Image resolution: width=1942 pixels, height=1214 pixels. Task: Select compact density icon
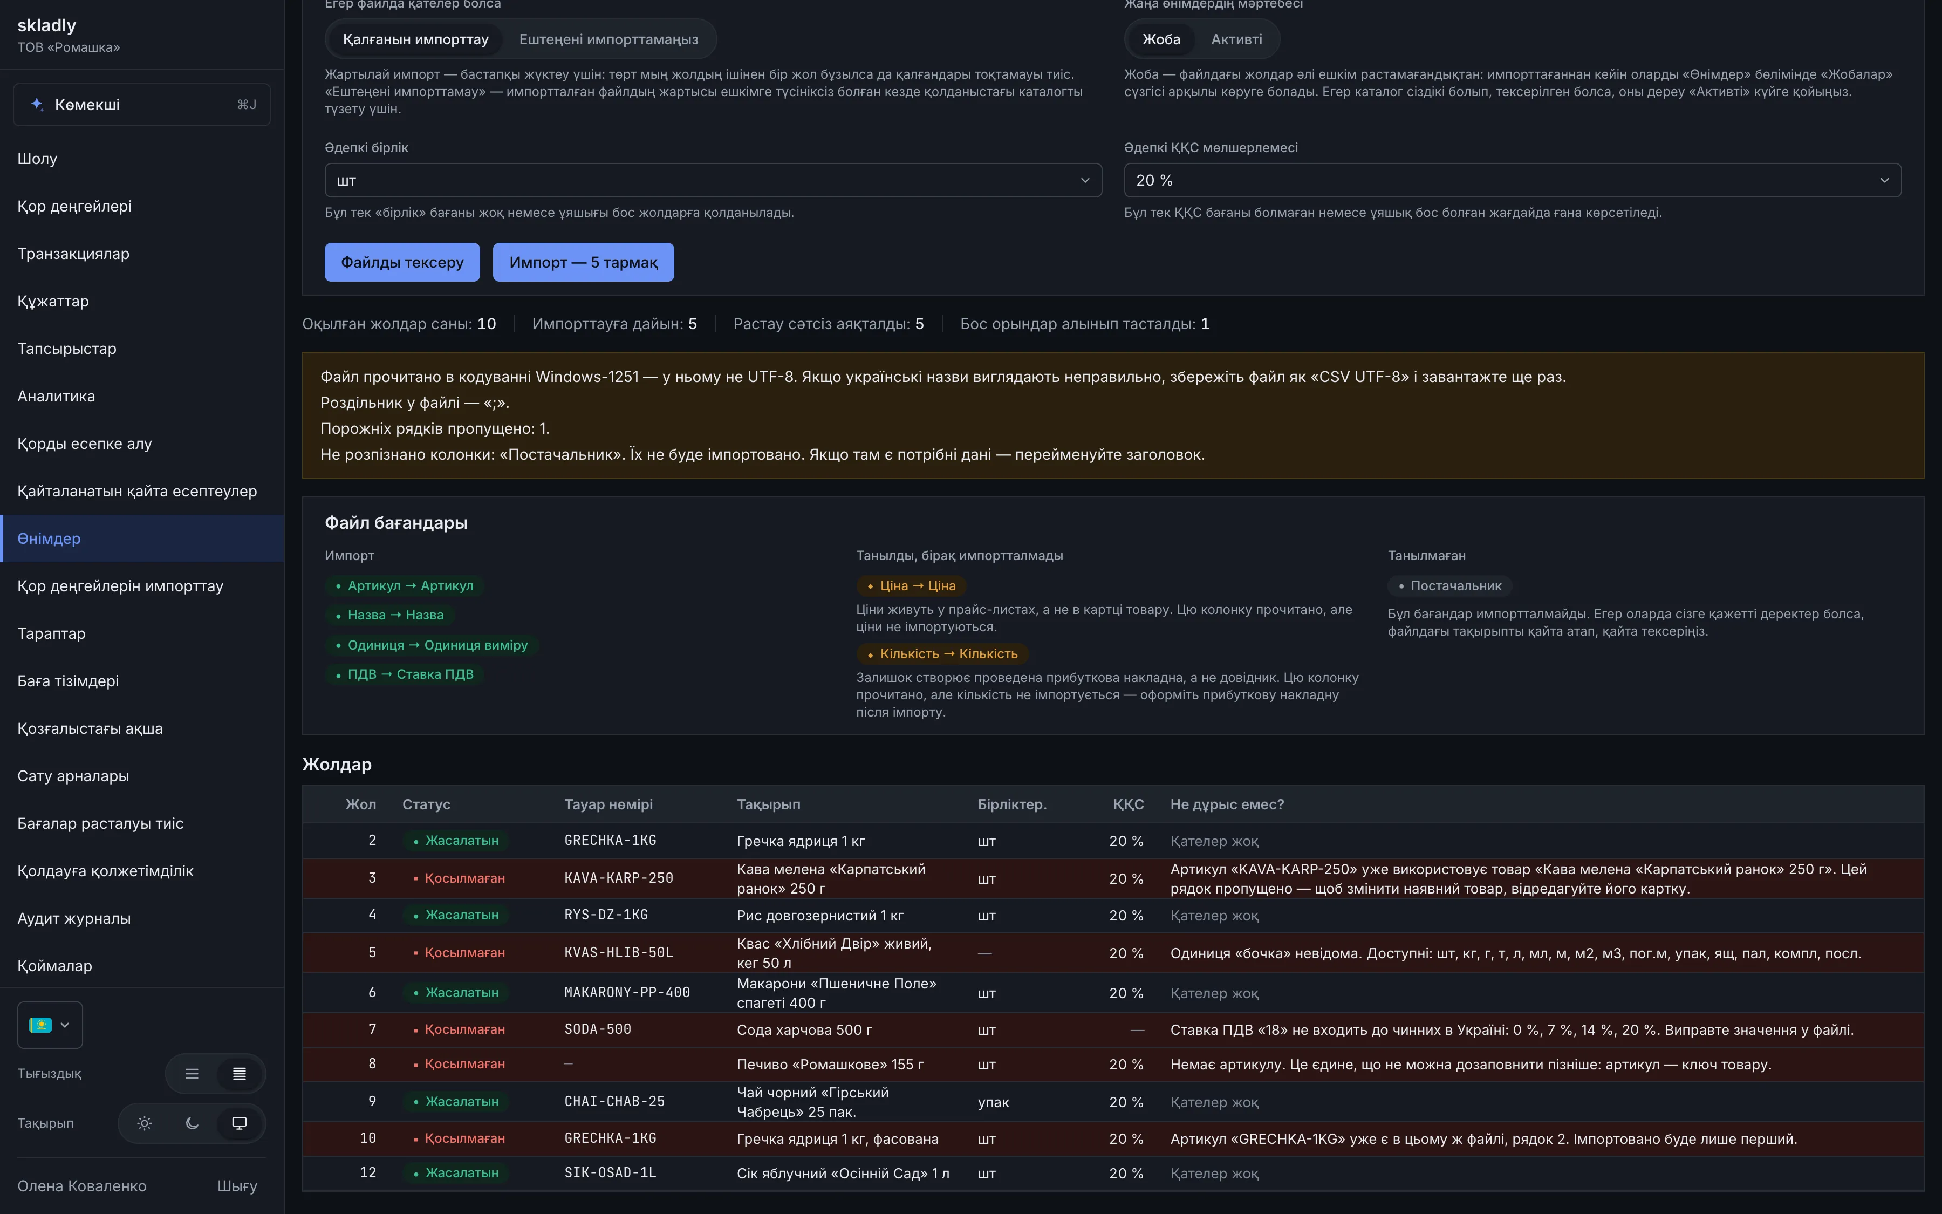coord(239,1074)
